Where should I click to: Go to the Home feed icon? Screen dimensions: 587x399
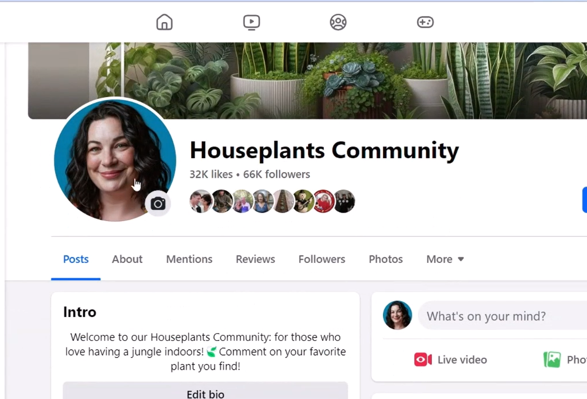click(x=164, y=22)
